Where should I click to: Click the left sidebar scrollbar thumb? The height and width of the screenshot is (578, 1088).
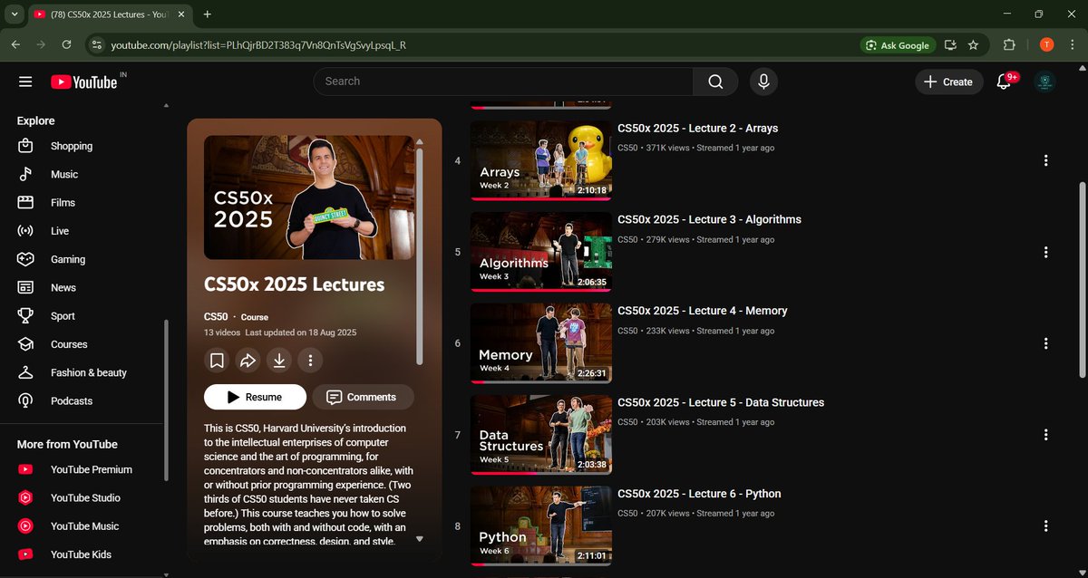click(164, 400)
